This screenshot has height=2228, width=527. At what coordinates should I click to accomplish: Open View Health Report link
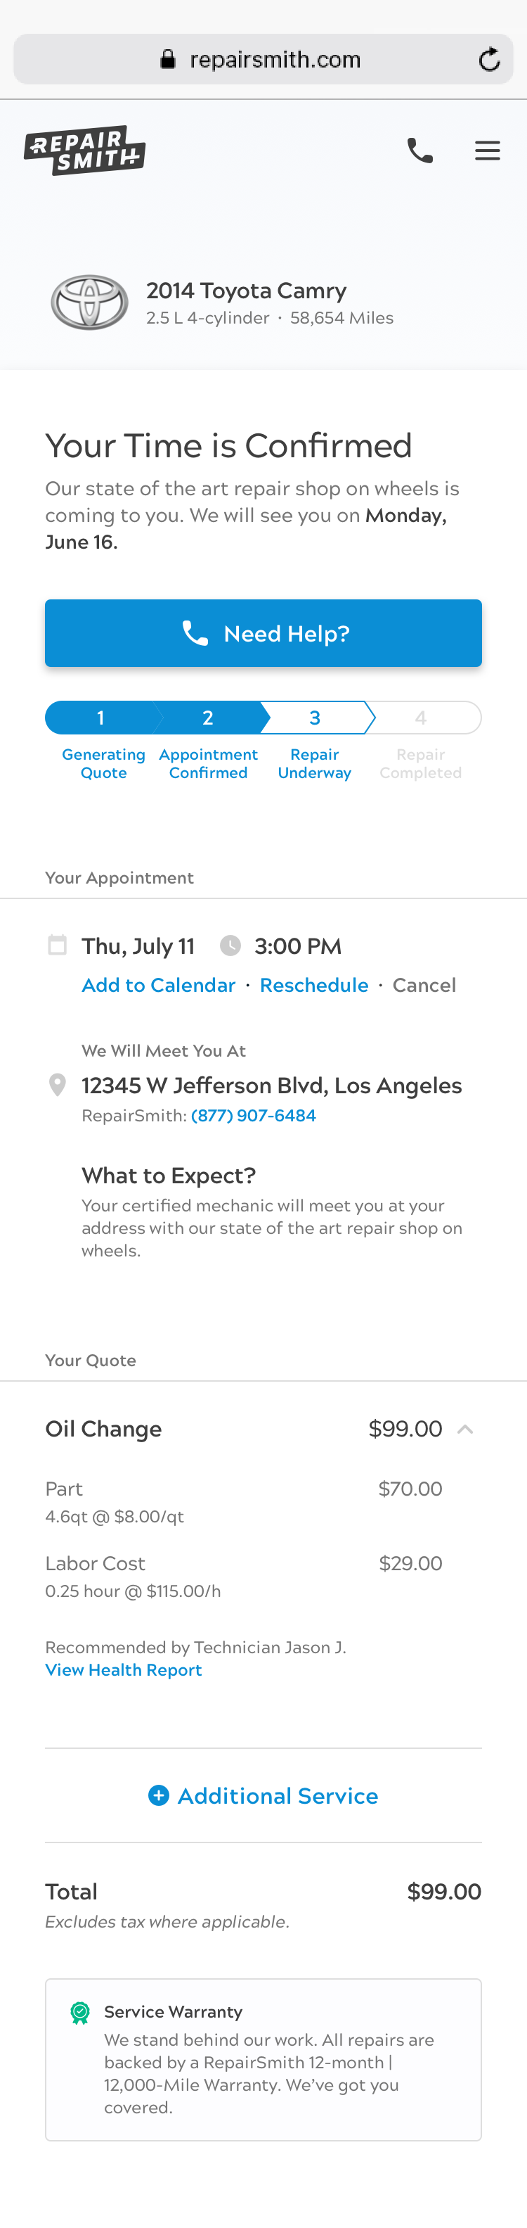coord(124,1670)
